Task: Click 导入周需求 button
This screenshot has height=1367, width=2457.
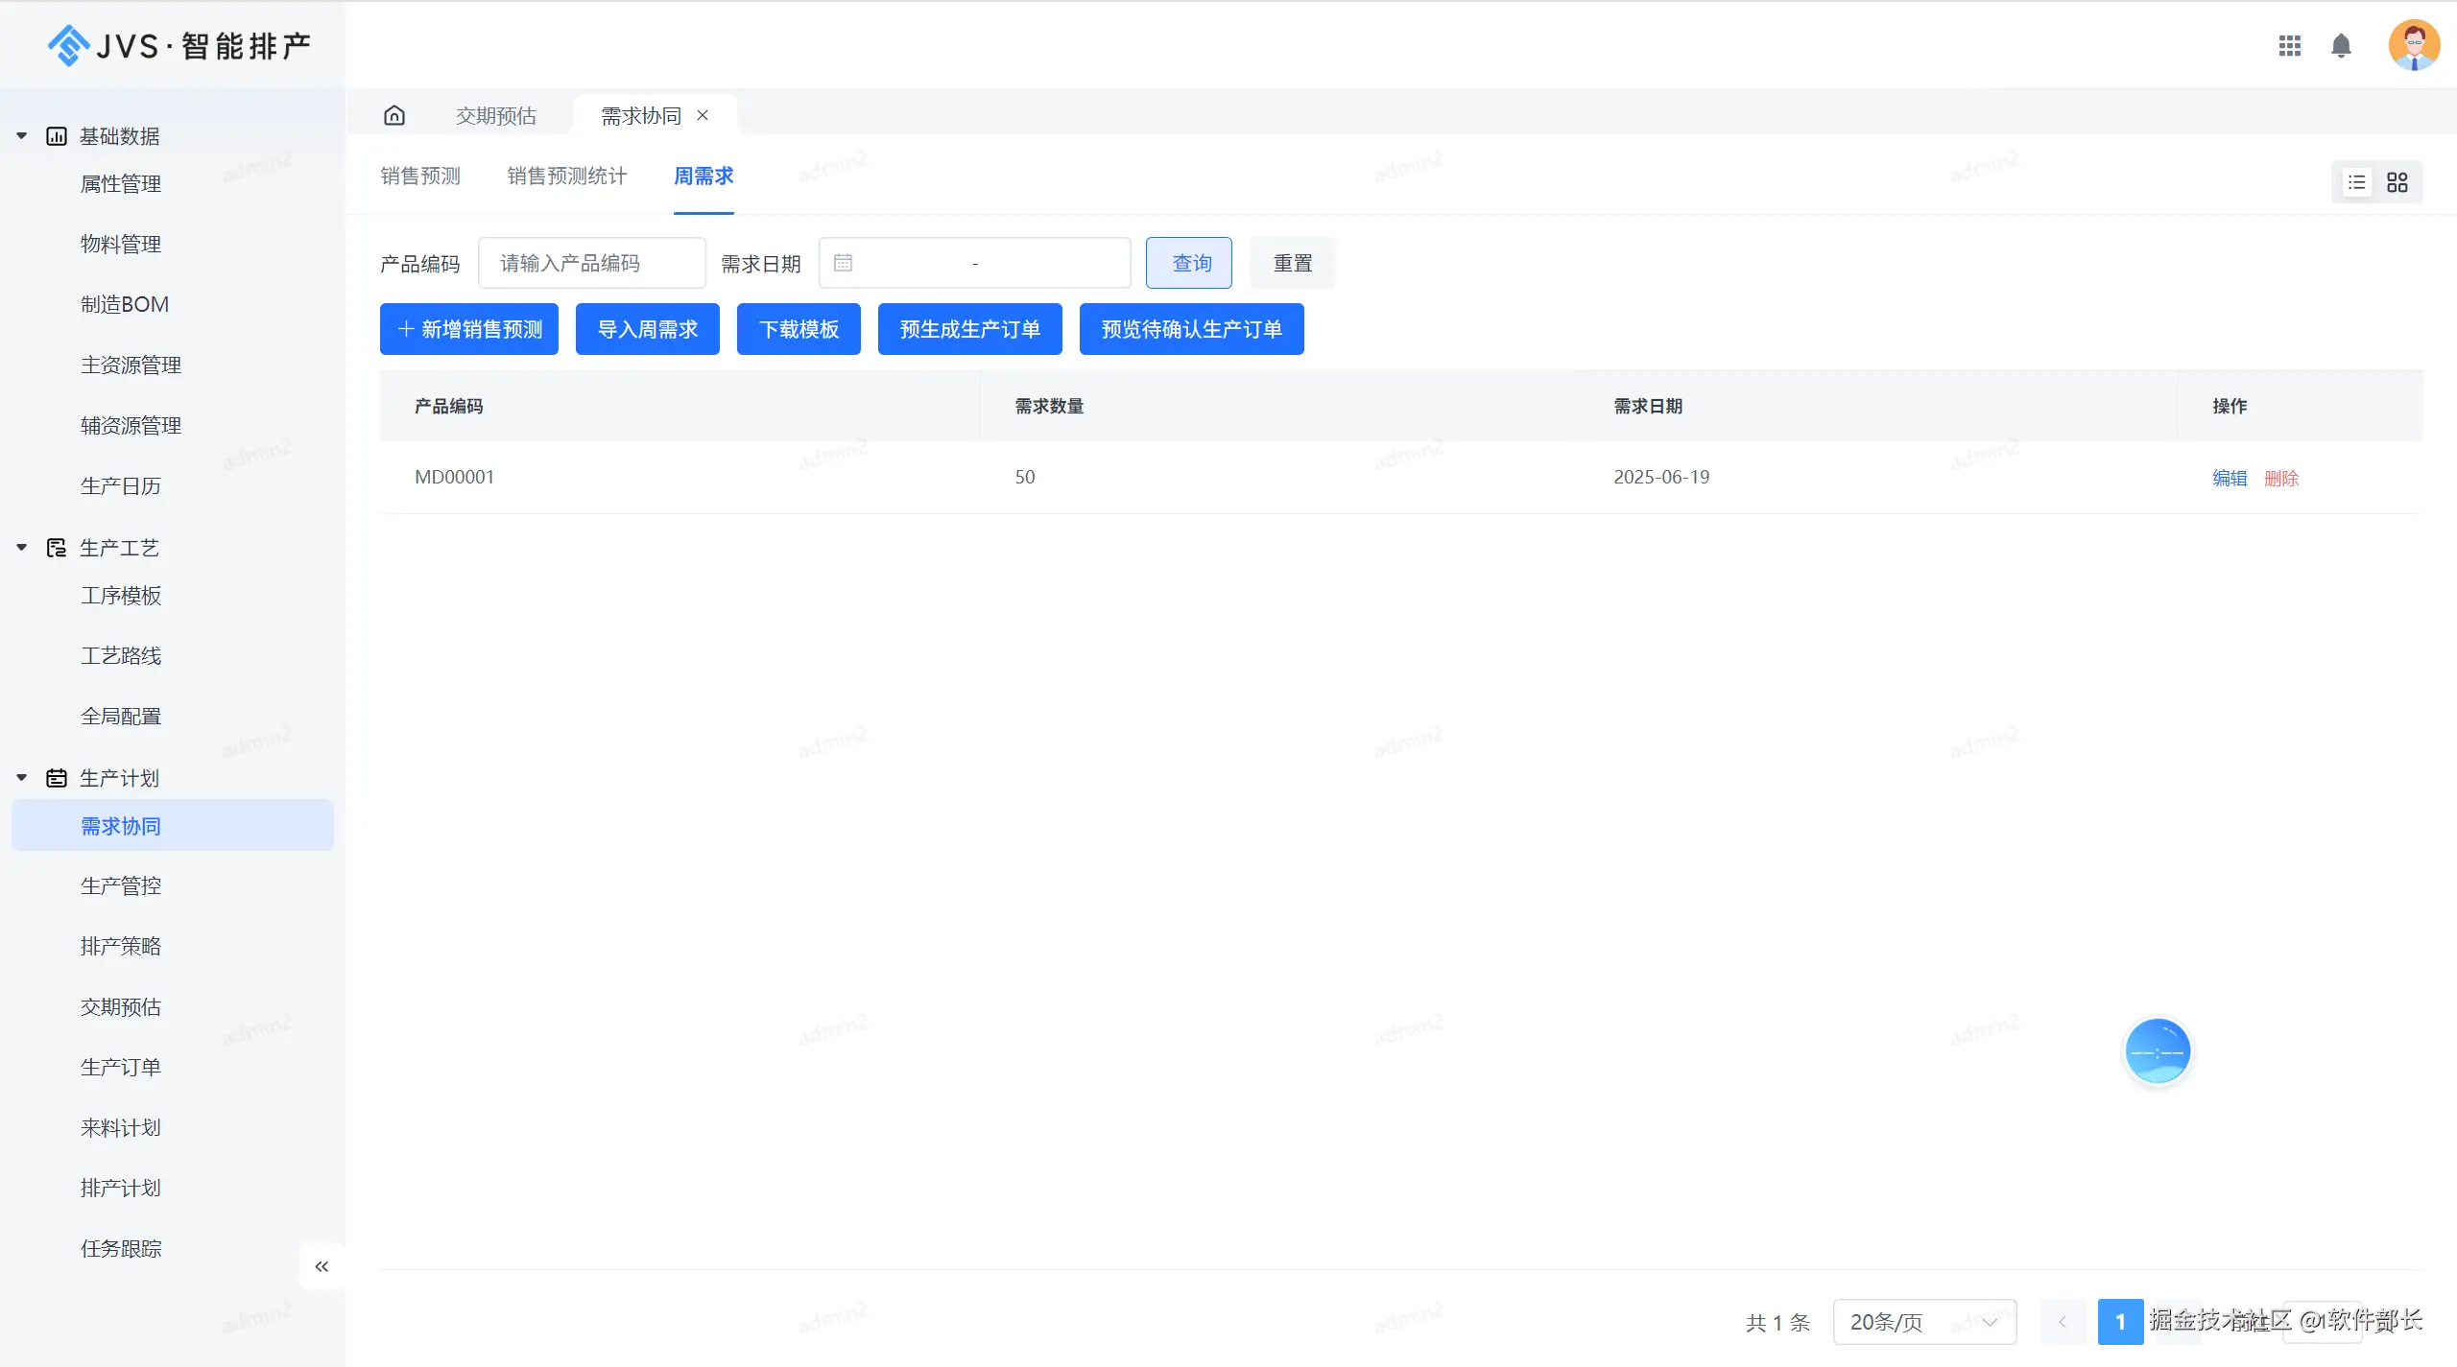Action: point(647,329)
